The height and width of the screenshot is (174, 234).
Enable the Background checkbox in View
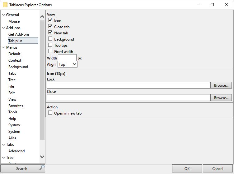click(50, 39)
